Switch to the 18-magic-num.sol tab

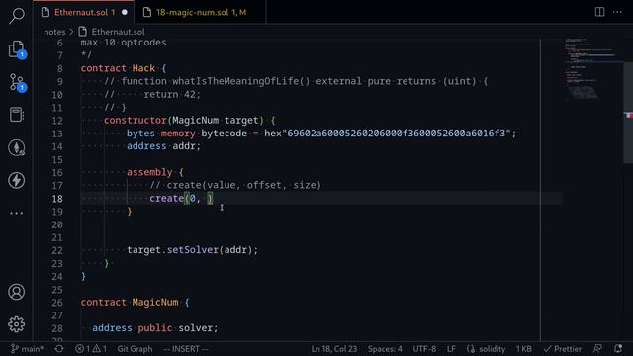point(200,12)
